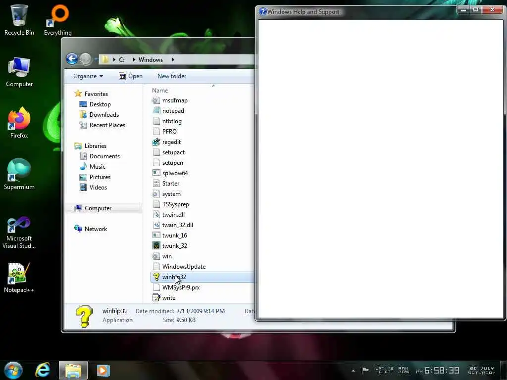Click the Windows breadcrumb segment
The height and width of the screenshot is (380, 507).
click(x=151, y=60)
